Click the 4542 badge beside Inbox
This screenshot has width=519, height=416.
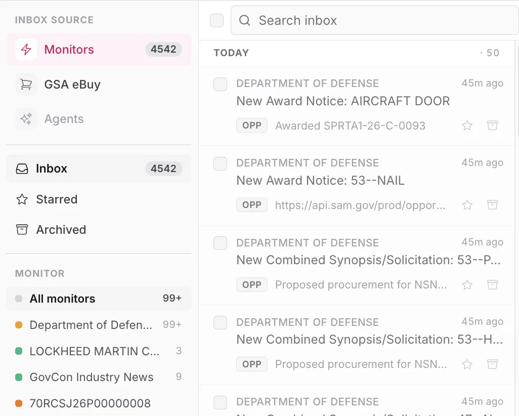coord(163,169)
